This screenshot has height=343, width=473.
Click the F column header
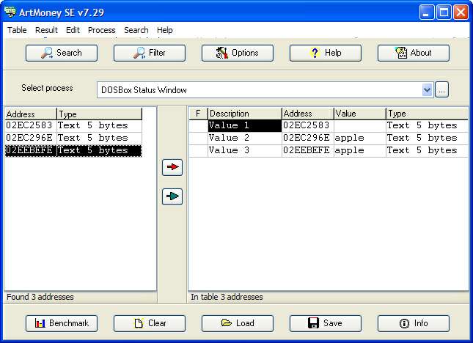(x=198, y=114)
